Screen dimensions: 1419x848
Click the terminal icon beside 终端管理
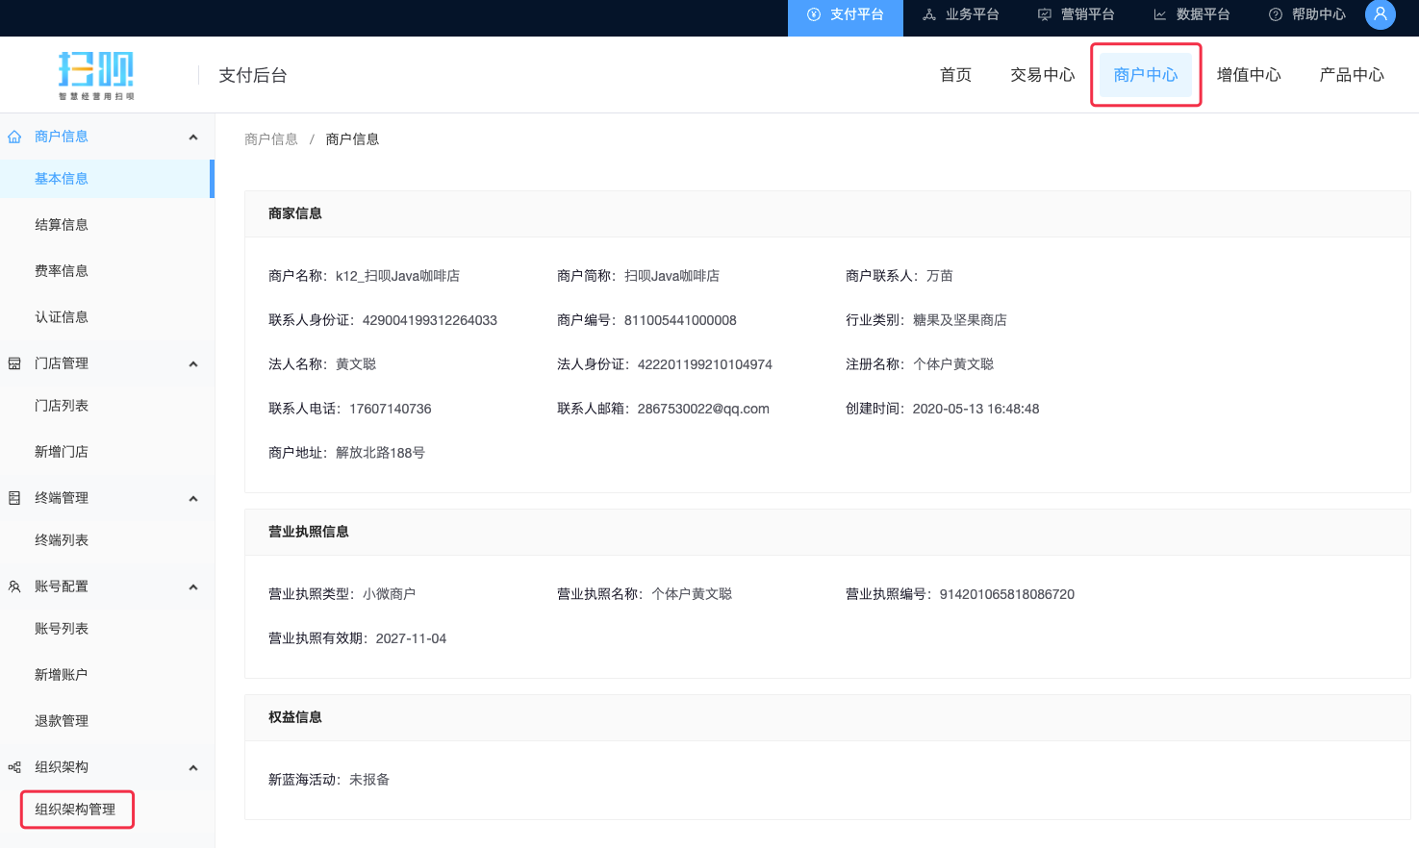pos(14,498)
